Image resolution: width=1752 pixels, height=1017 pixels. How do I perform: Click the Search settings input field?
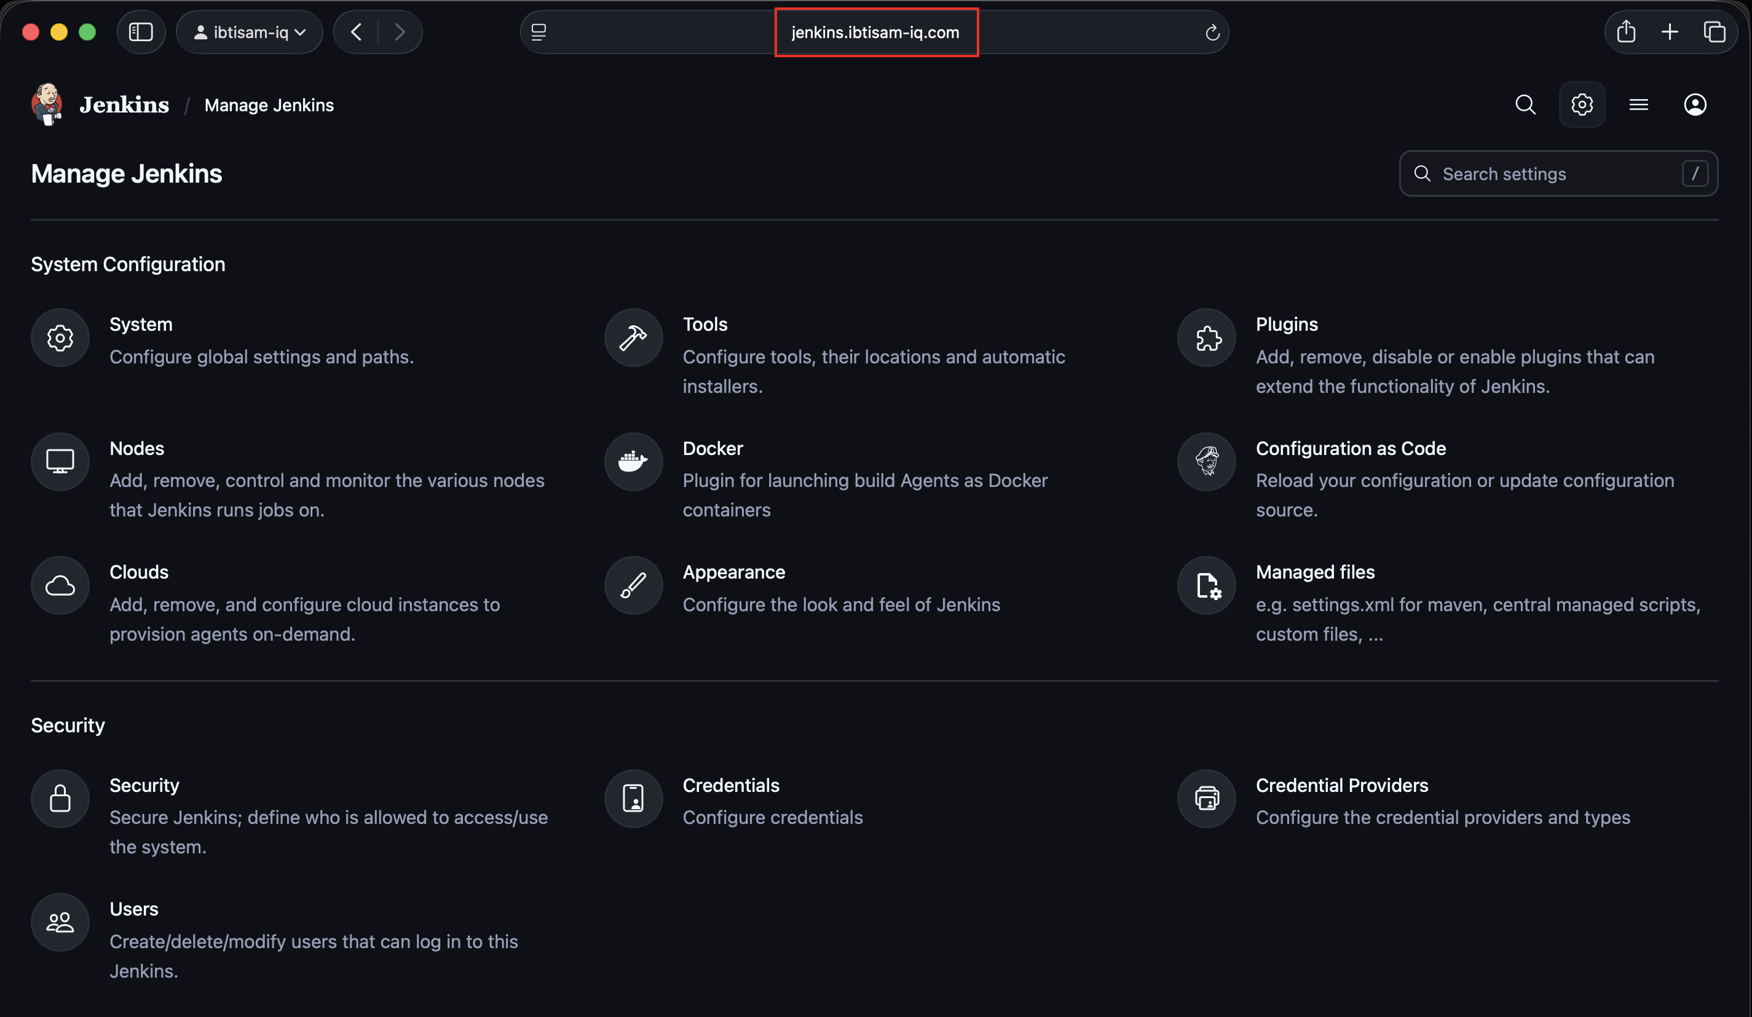coord(1559,174)
